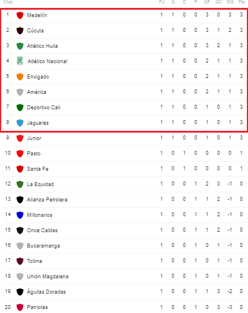Click the Once Caldas black shield

(x=20, y=230)
